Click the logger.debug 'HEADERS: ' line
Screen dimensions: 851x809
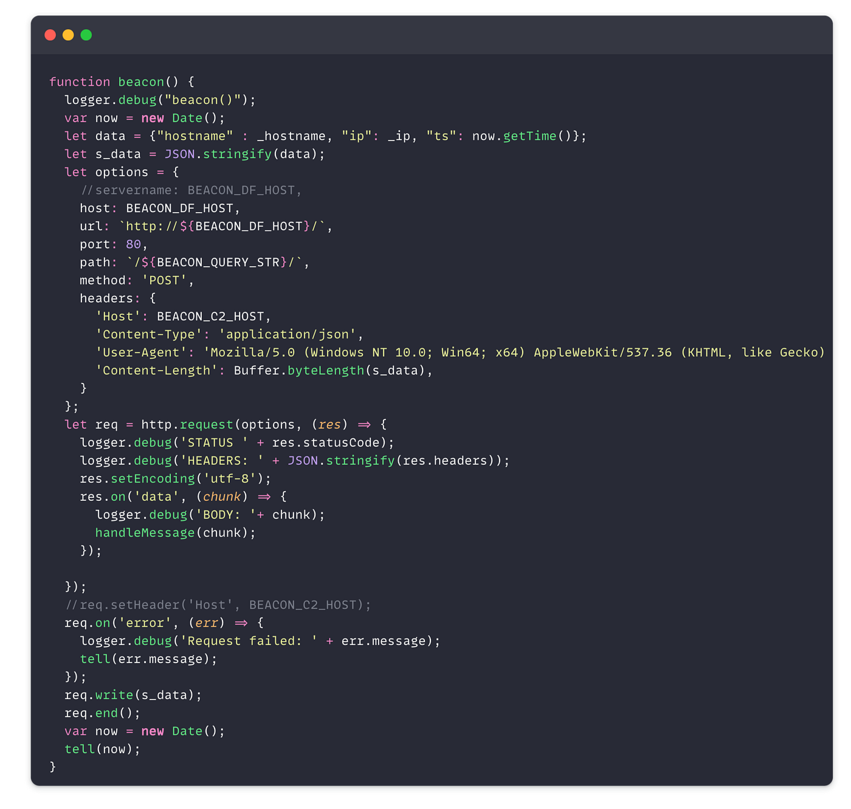pyautogui.click(x=295, y=461)
